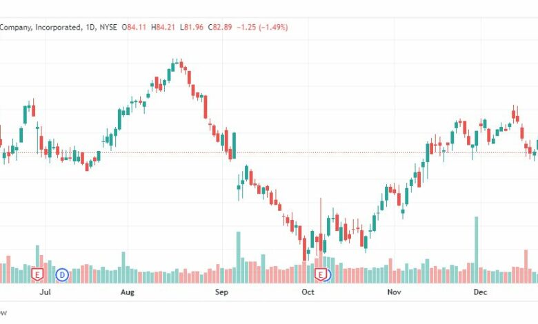Click the C82.89 close value in legend

[220, 27]
